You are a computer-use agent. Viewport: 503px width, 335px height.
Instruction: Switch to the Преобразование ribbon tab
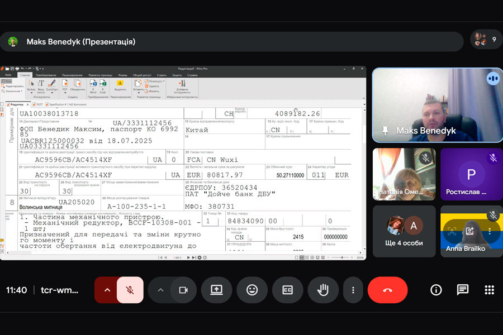46,75
